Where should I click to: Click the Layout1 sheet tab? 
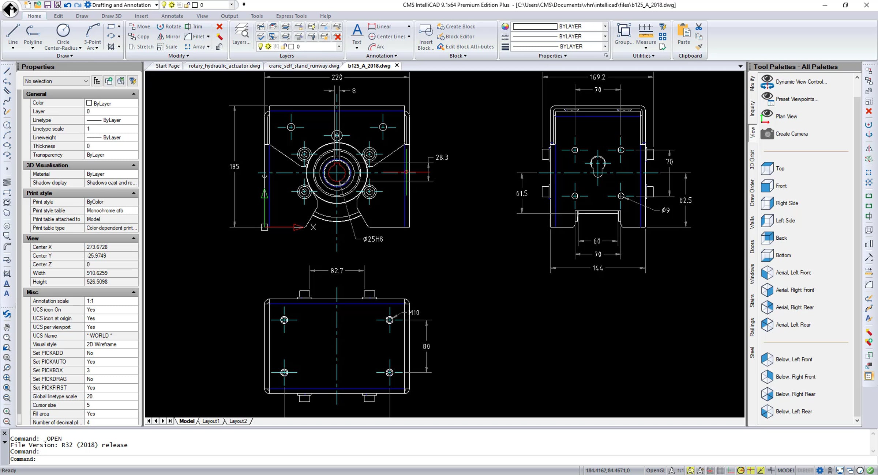pyautogui.click(x=211, y=421)
